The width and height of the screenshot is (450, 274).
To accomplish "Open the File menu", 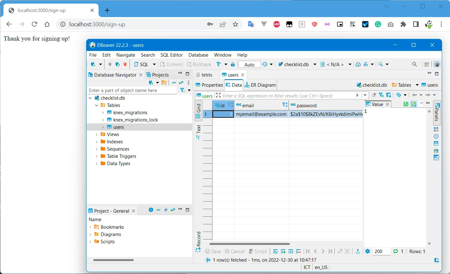I will tap(93, 55).
